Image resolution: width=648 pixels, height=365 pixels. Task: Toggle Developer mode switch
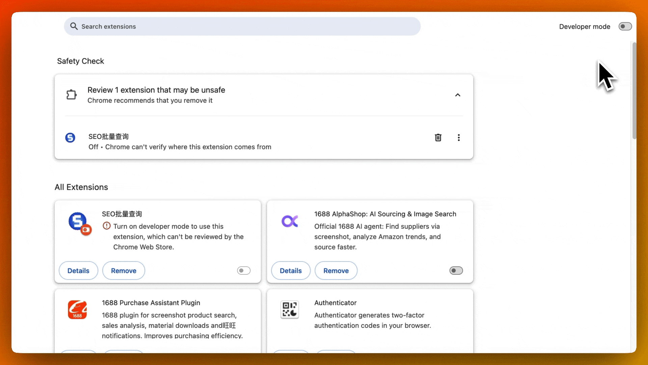[x=625, y=26]
